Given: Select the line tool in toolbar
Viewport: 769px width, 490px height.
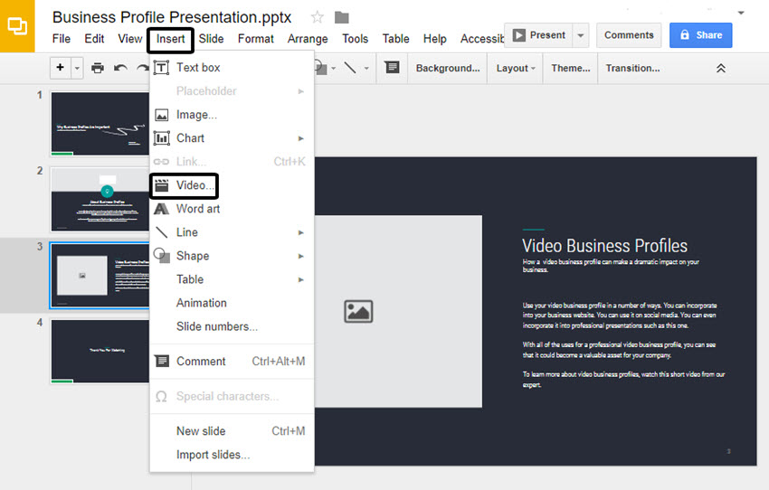Looking at the screenshot, I should pos(350,68).
